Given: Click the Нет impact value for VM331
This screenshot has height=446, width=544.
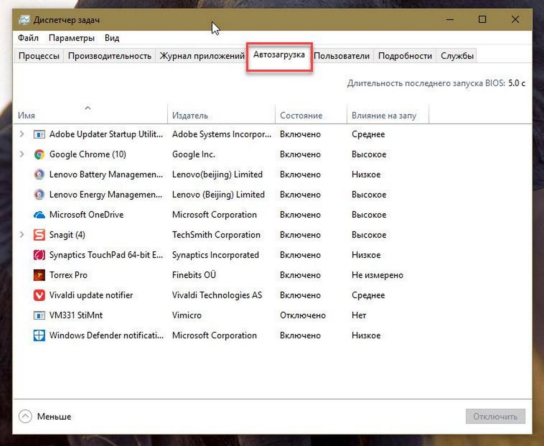Looking at the screenshot, I should pyautogui.click(x=359, y=315).
